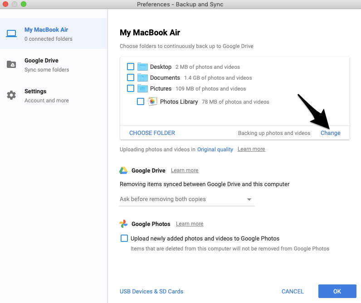This screenshot has height=303, width=361.
Task: Select the My MacBook Air sidebar tab
Action: pyautogui.click(x=54, y=34)
